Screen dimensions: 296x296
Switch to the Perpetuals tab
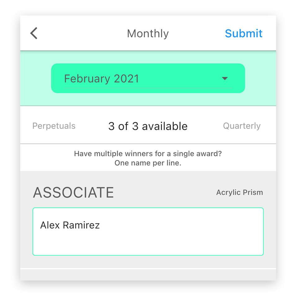point(54,126)
